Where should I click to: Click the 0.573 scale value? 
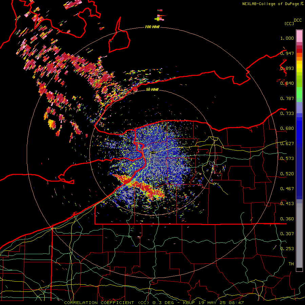287,159
